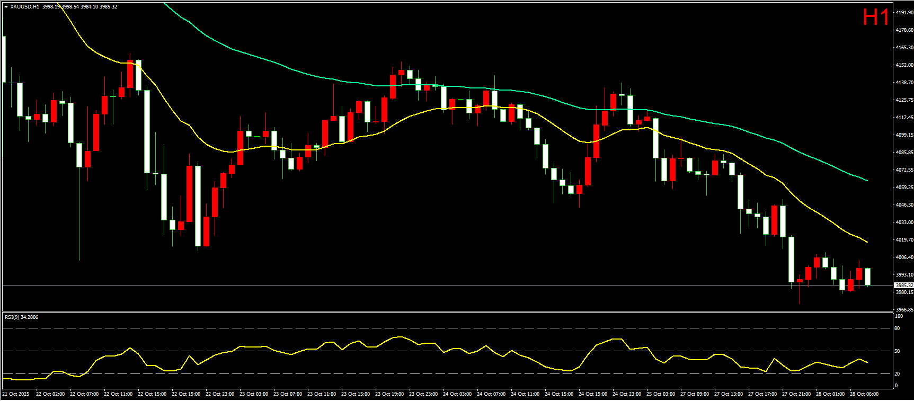Click the open price 3998.19 in chart header
The width and height of the screenshot is (914, 401).
[51, 7]
